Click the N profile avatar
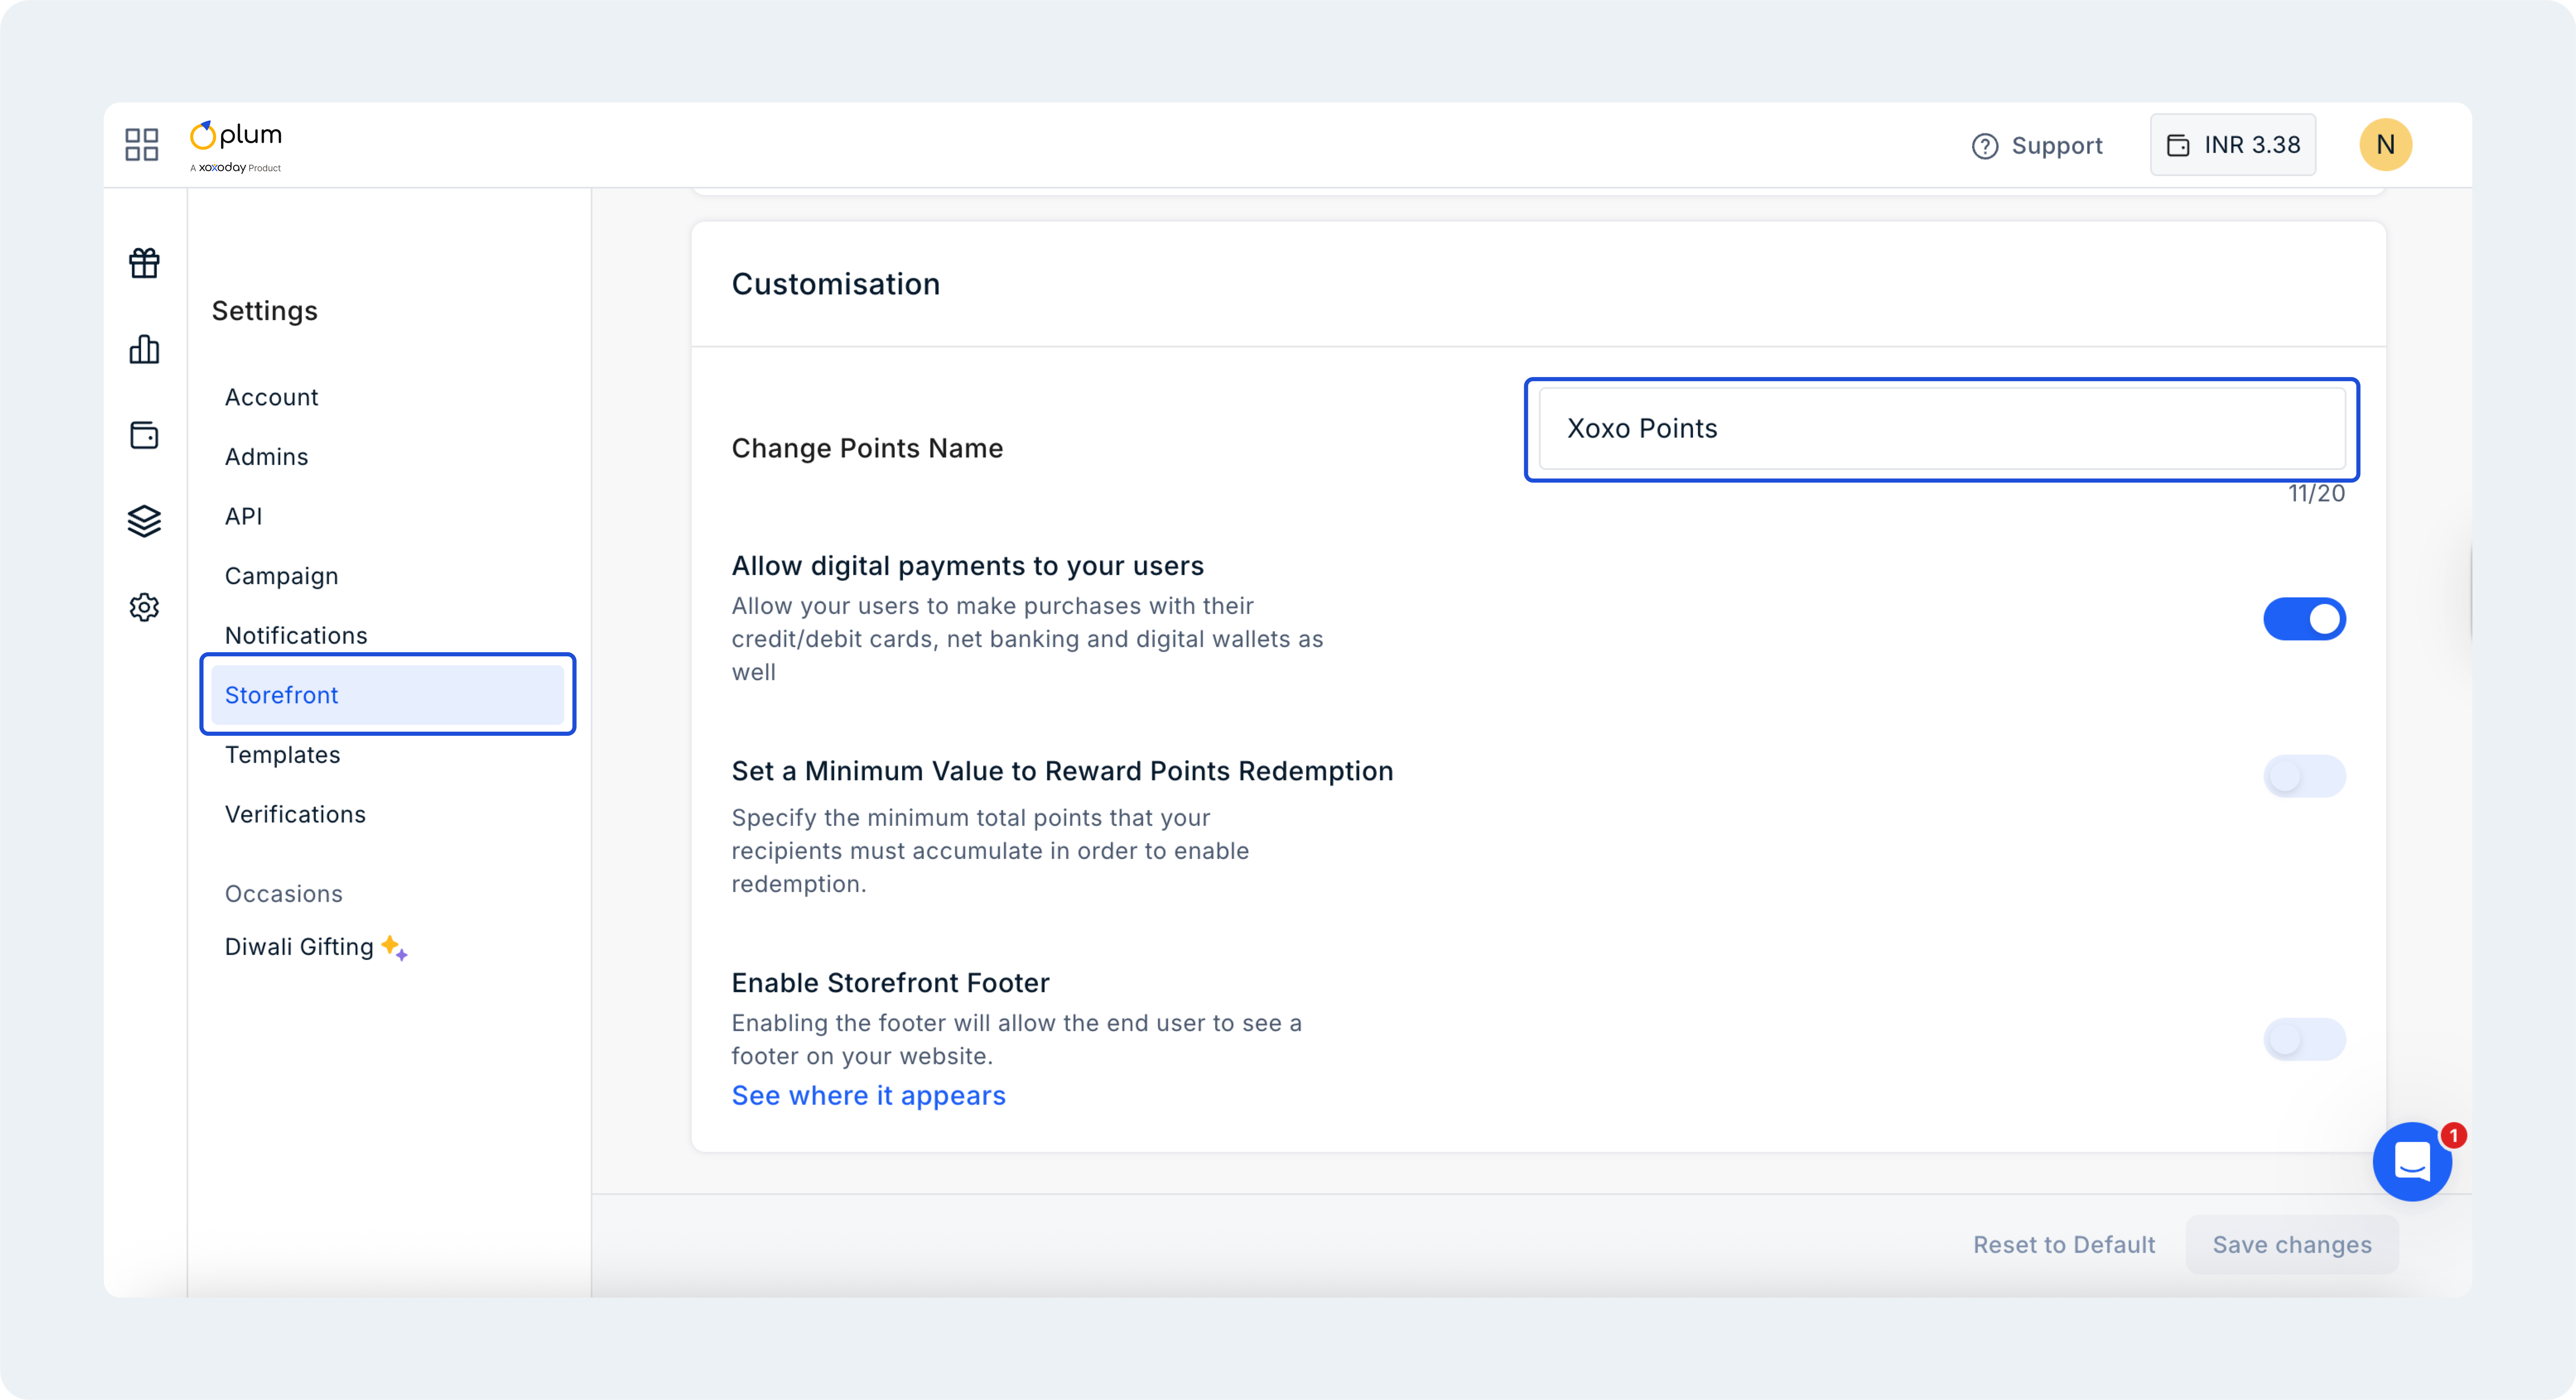This screenshot has width=2576, height=1400. tap(2385, 145)
